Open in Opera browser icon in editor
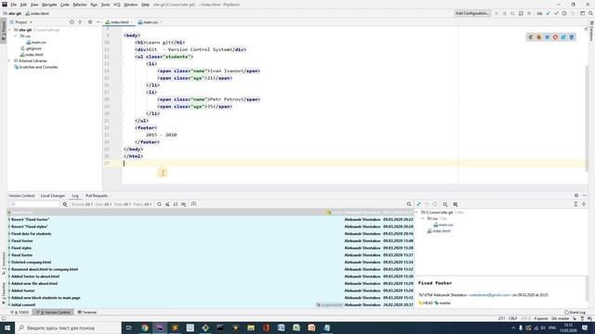595x334 pixels. click(x=555, y=37)
